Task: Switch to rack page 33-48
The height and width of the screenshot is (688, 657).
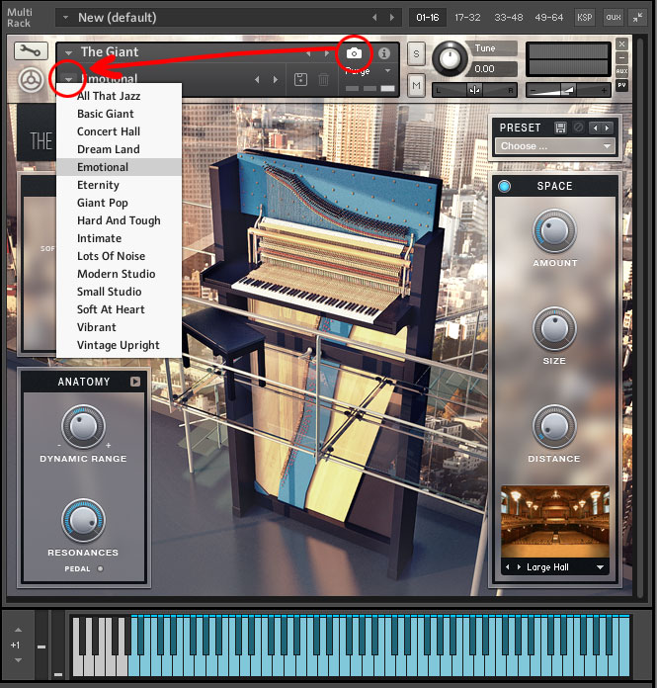Action: (509, 18)
